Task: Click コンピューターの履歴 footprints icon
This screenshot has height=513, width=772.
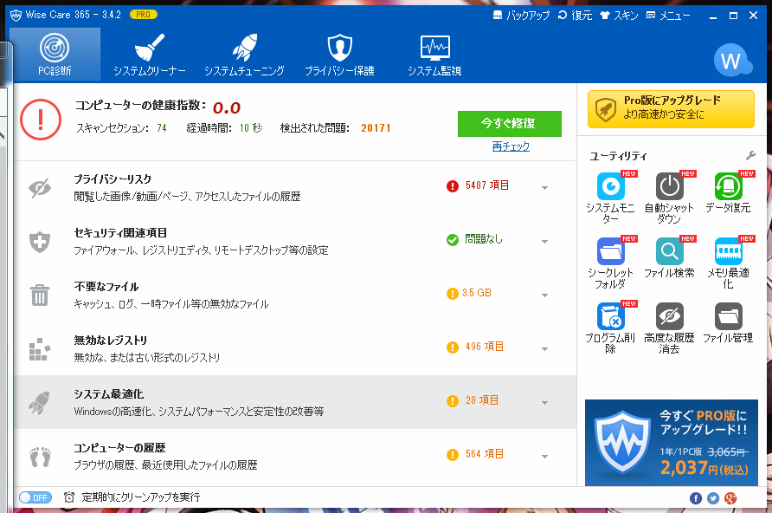Action: [x=40, y=457]
